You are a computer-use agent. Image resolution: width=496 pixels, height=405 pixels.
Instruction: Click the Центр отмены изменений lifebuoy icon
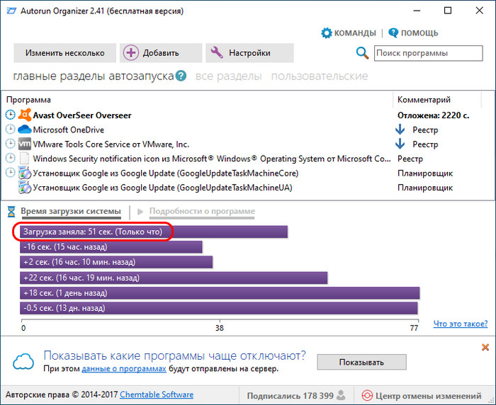367,396
